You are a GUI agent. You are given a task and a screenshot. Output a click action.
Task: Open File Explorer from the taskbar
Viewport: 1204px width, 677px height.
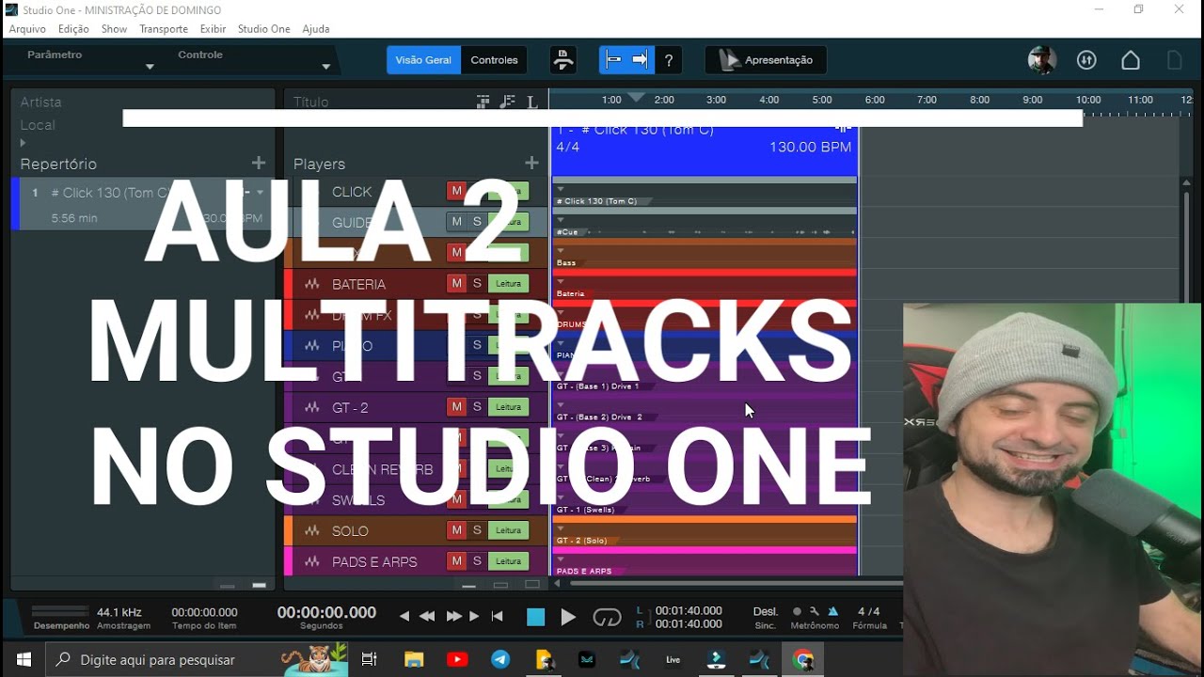point(414,659)
